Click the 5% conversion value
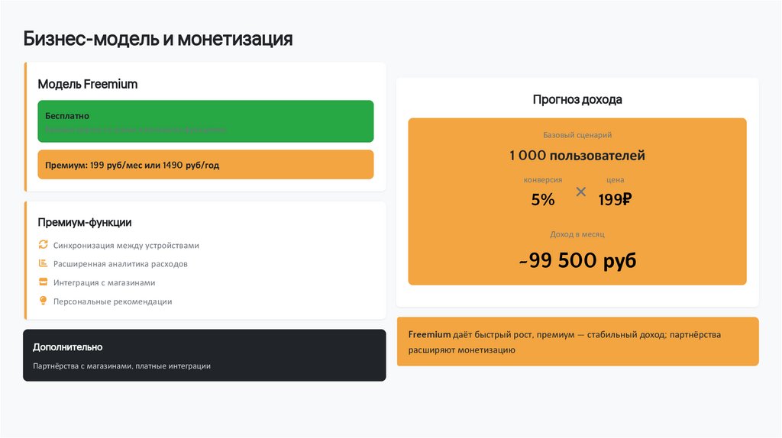Image resolution: width=782 pixels, height=438 pixels. pos(543,200)
